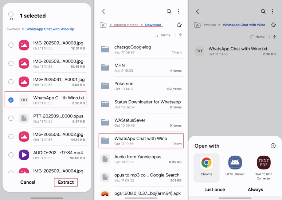Viewport: 282px width, 200px height.
Task: Open image icon of IMG-202509...A0002.jpg
Action: pos(24,136)
